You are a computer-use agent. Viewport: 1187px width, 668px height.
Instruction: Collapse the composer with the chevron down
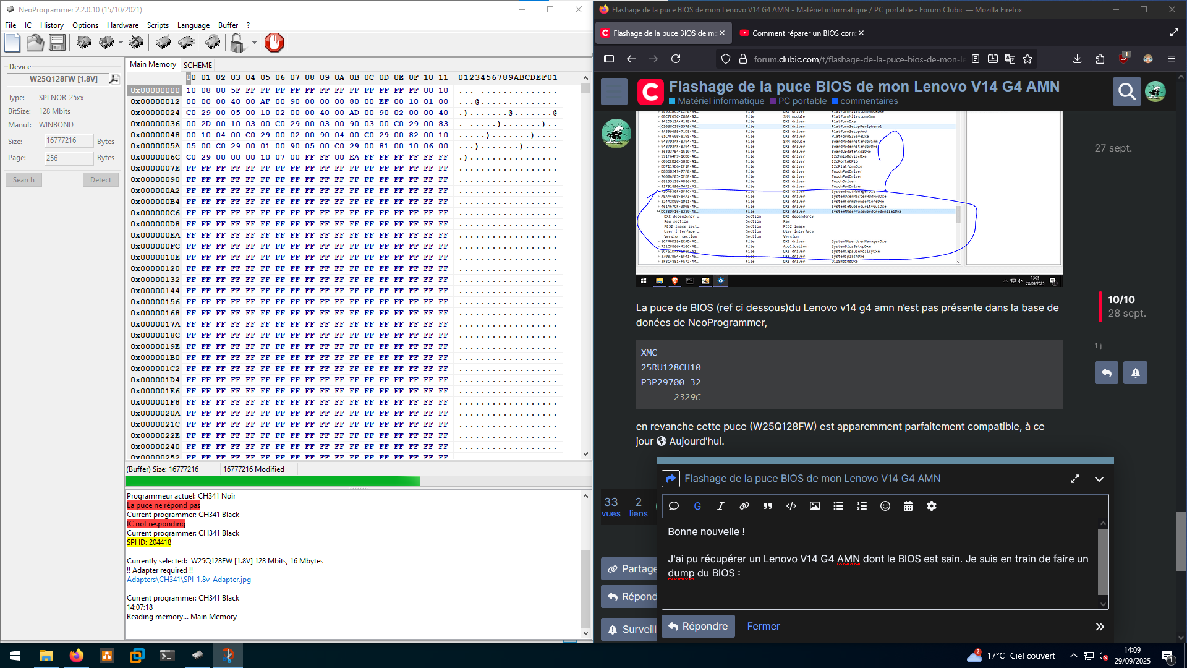(1099, 479)
